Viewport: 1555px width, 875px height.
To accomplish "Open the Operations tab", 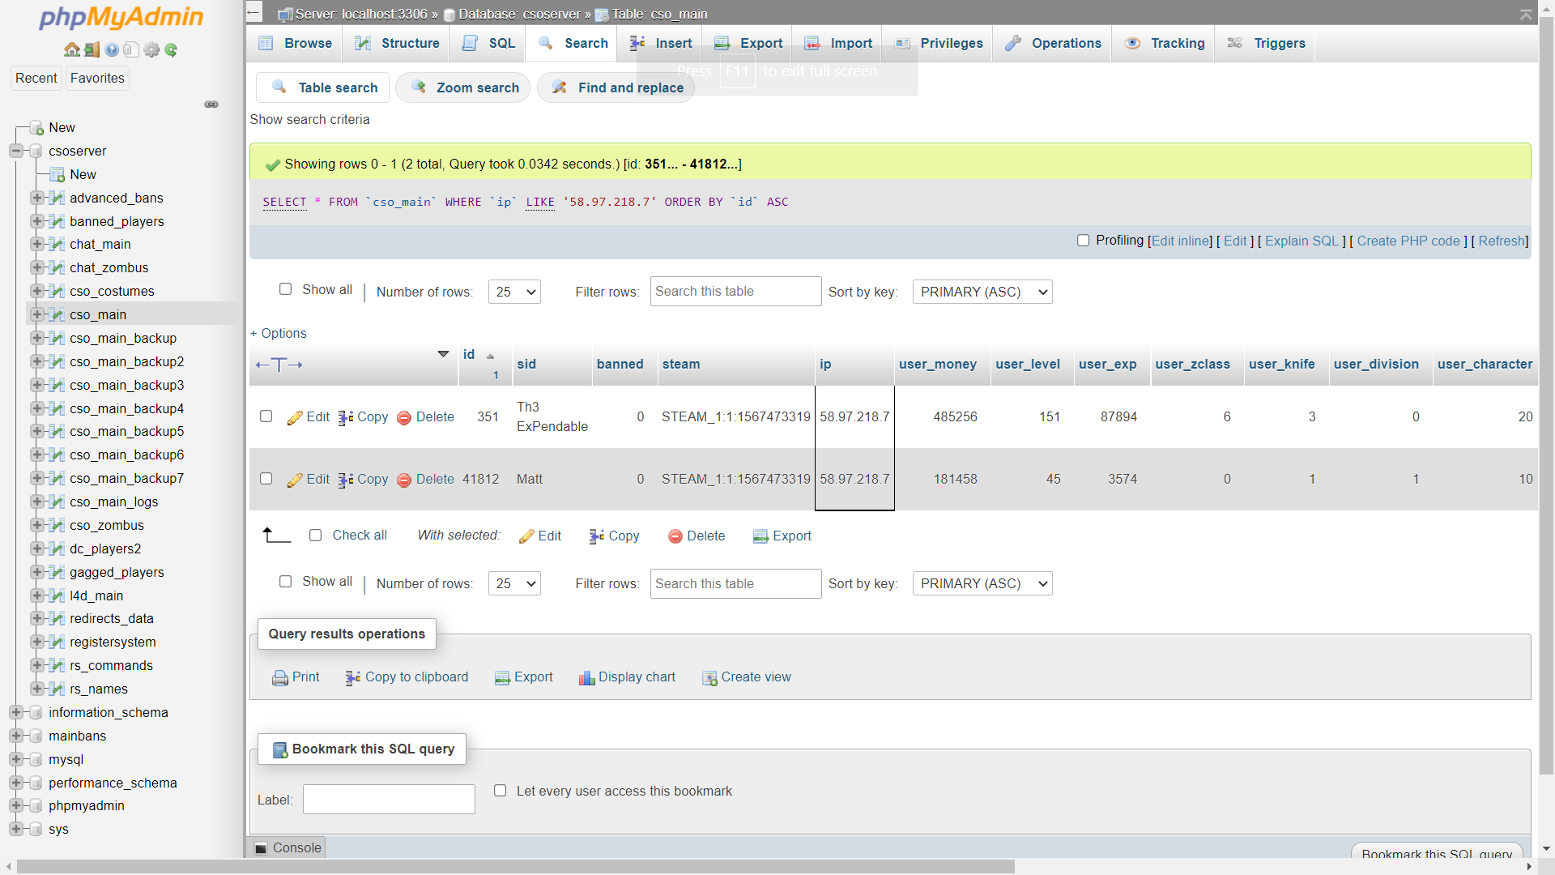I will tap(1053, 44).
